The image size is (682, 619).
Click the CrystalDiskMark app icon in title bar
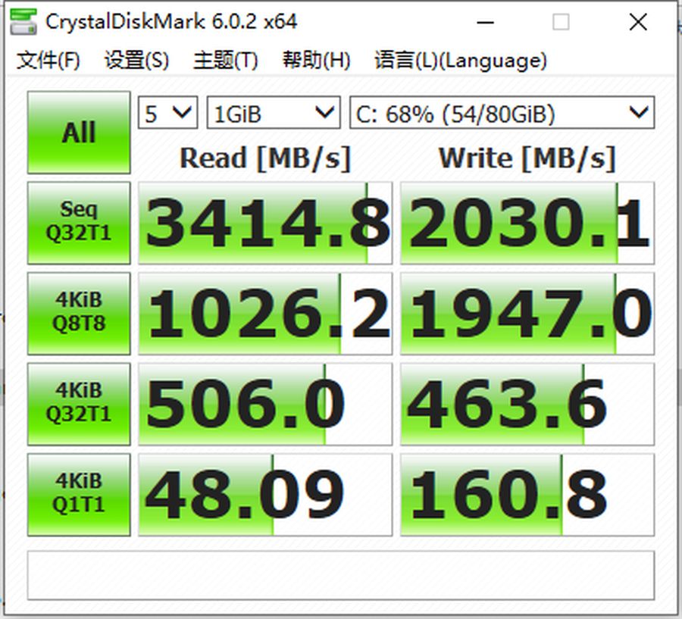(23, 21)
